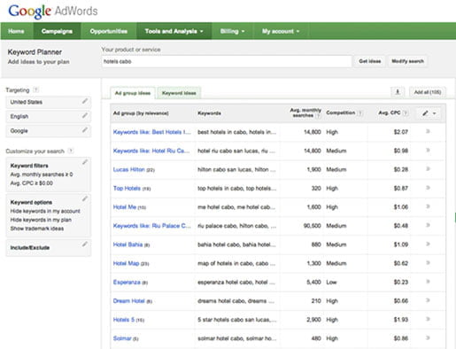
Task: Open the column edit pencil dropdown
Action: [x=429, y=113]
